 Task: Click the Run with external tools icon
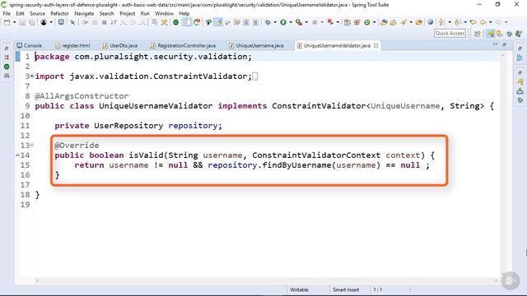click(x=298, y=22)
